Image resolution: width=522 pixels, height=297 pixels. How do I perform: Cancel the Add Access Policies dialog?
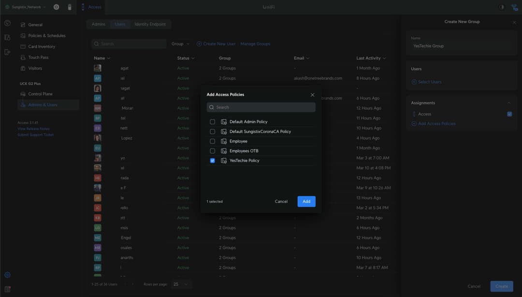(x=281, y=201)
